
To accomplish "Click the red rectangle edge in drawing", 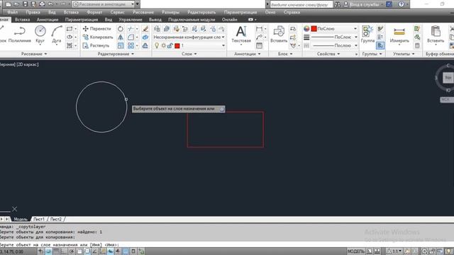I will point(226,147).
